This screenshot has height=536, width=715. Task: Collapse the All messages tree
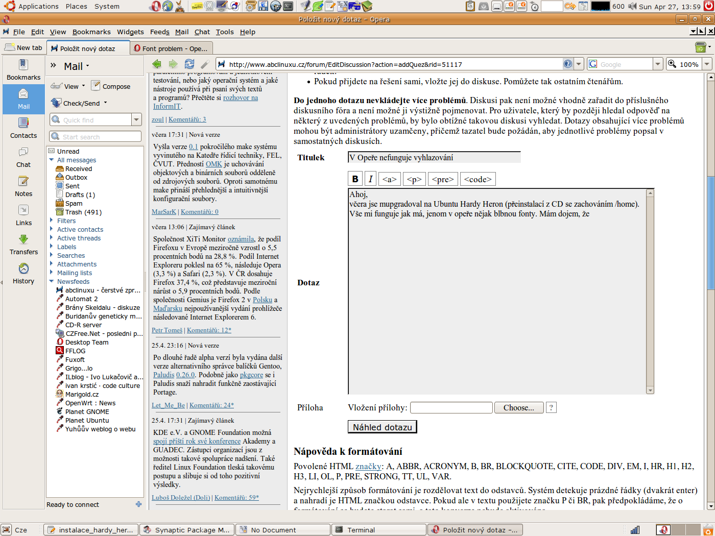pyautogui.click(x=52, y=160)
